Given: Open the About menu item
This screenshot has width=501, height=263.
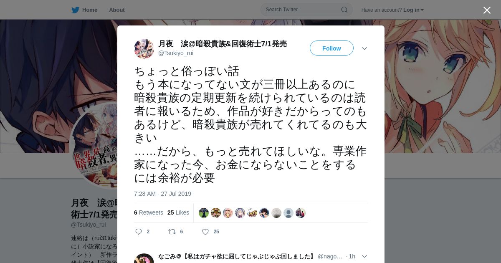Looking at the screenshot, I should pyautogui.click(x=117, y=10).
